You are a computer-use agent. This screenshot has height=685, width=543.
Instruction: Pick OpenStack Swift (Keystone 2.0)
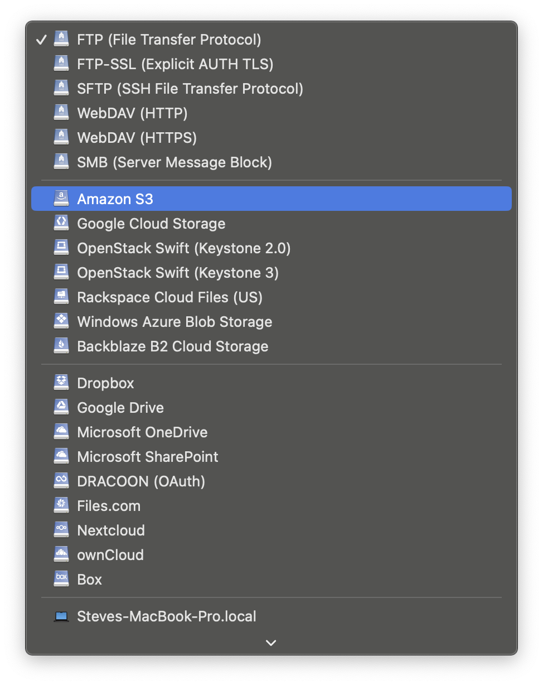click(x=271, y=248)
